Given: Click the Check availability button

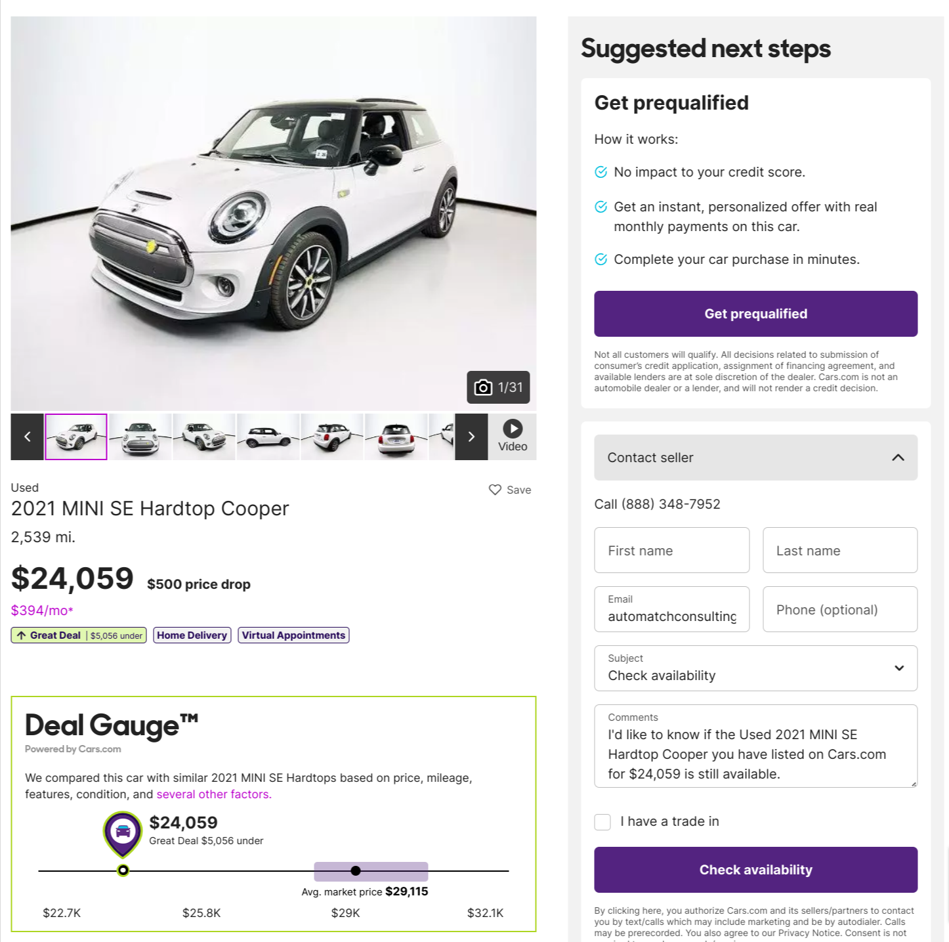Looking at the screenshot, I should click(755, 870).
